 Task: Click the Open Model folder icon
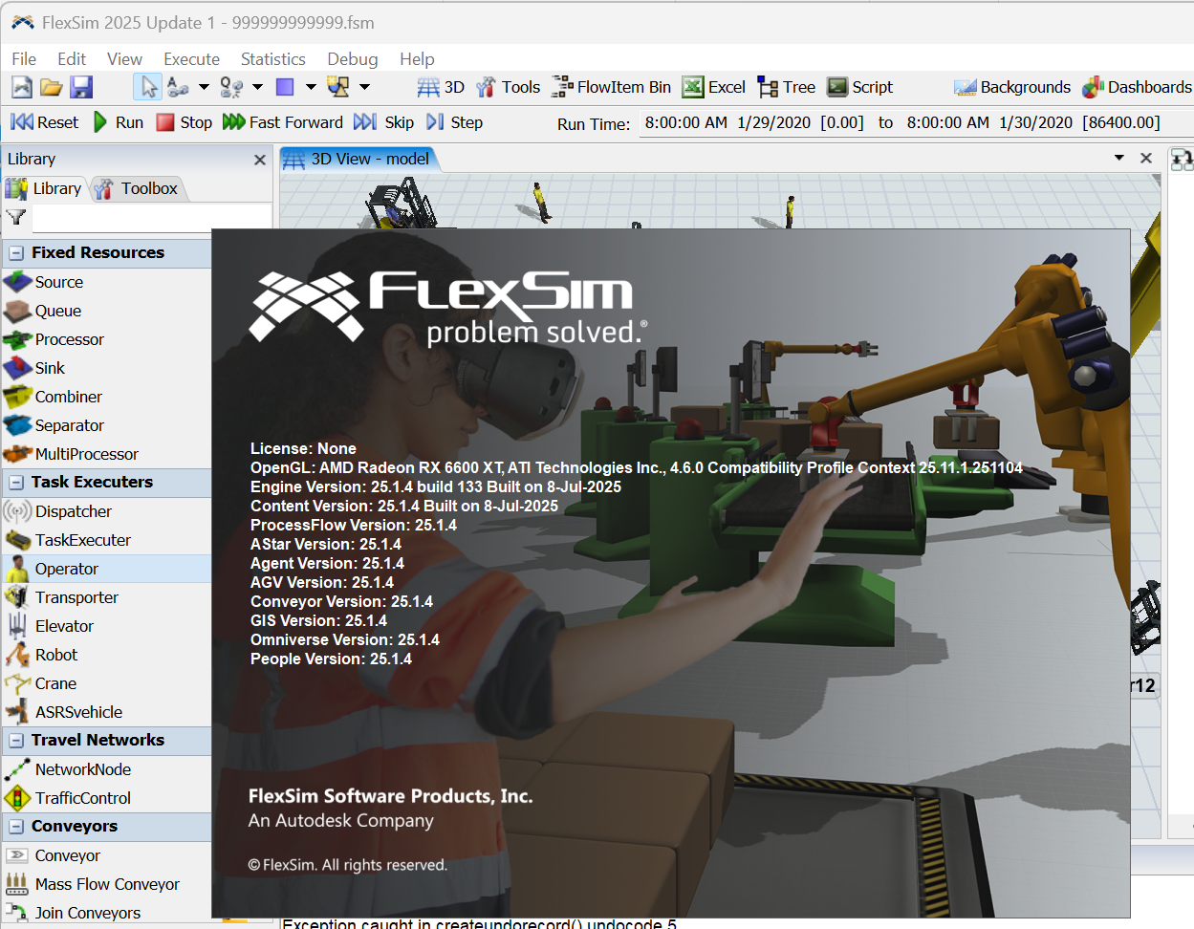pyautogui.click(x=52, y=87)
